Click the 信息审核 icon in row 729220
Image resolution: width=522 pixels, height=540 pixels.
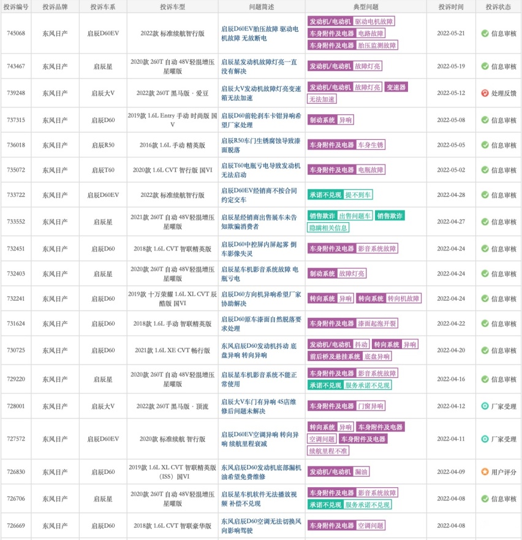point(485,379)
